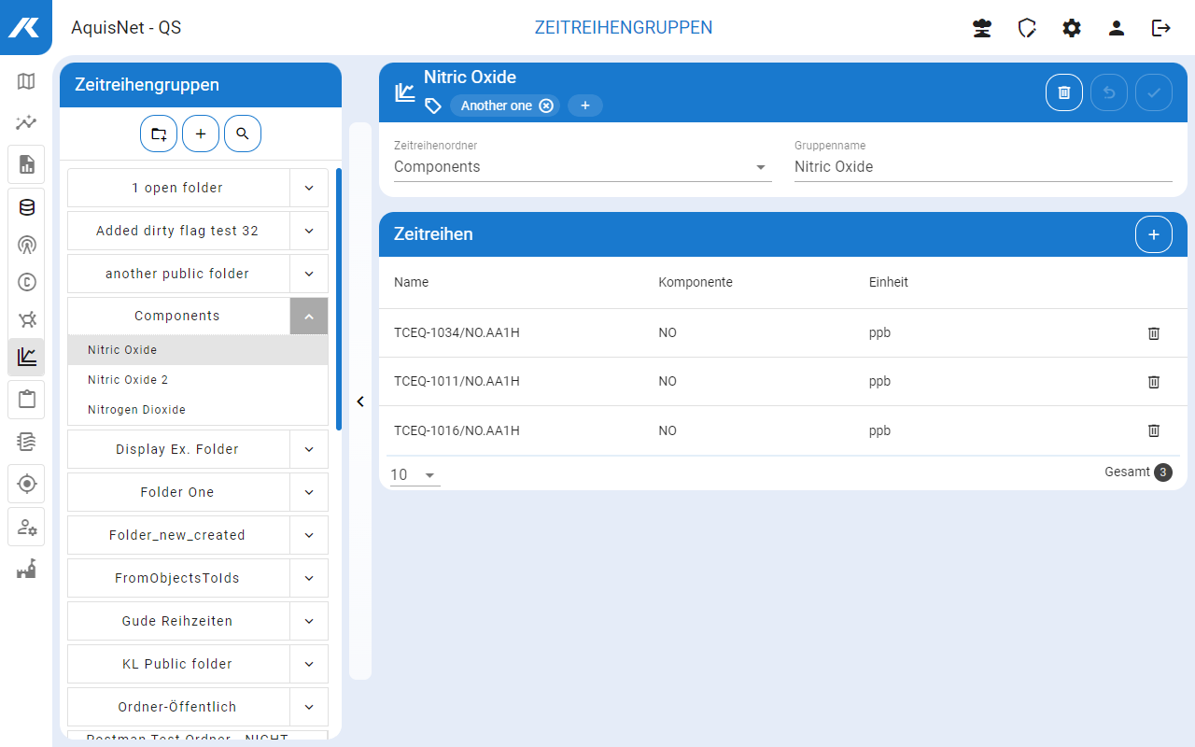
Task: Select the Nitrogen Dioxide group
Action: click(136, 410)
